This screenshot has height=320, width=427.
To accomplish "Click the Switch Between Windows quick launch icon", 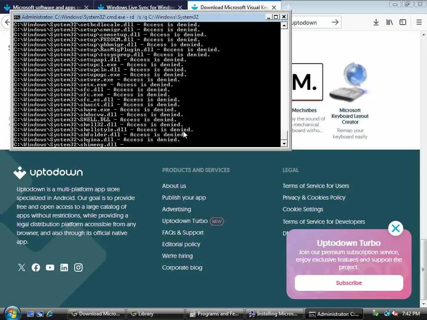I will click(x=40, y=314).
